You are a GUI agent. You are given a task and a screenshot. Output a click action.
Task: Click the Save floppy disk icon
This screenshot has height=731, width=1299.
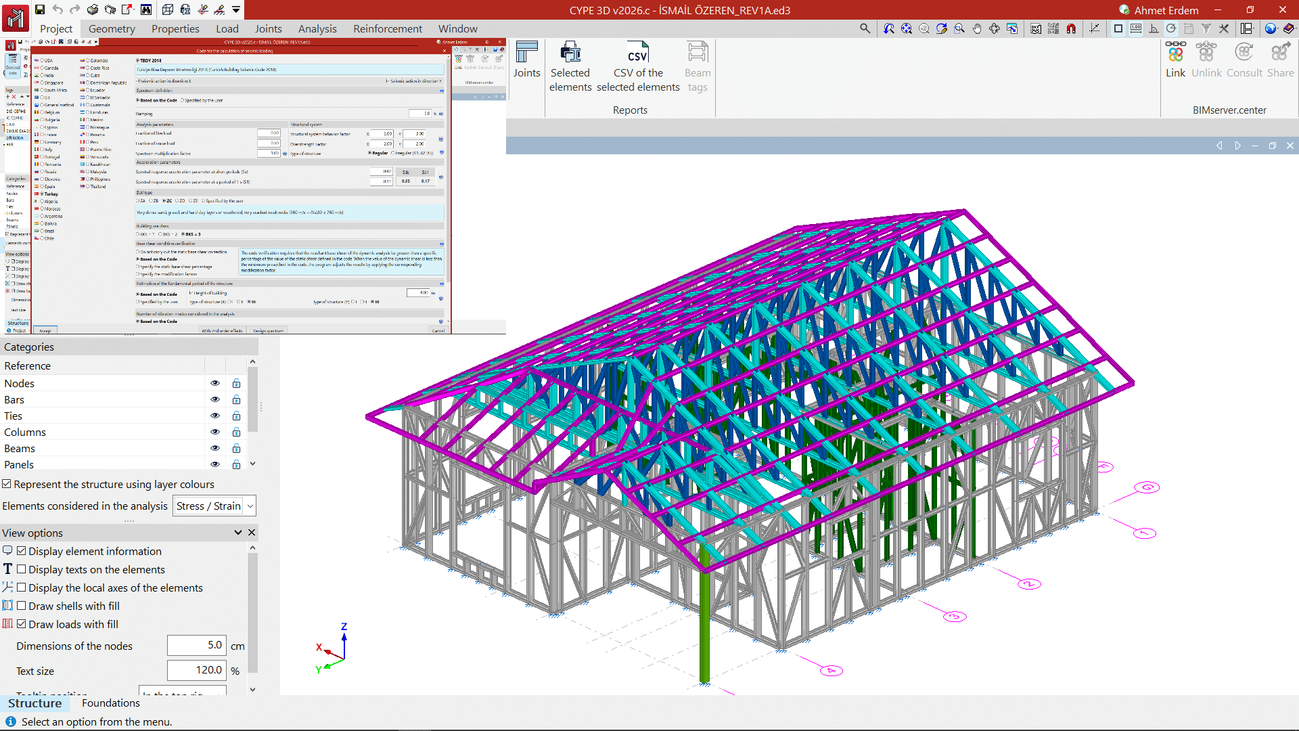(x=40, y=9)
